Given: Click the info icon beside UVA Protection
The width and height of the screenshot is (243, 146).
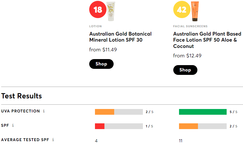Looking at the screenshot, I should click(x=44, y=111).
